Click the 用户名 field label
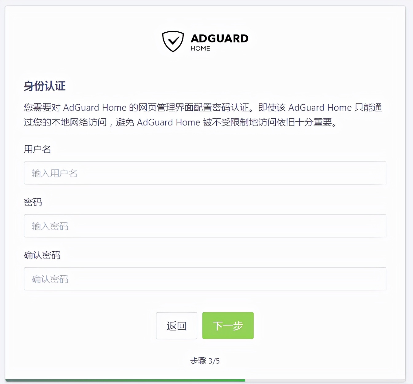Screen dimensions: 413x384 (37, 149)
